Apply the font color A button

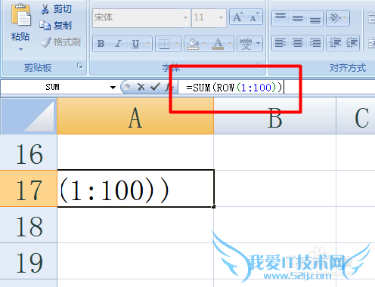point(218,44)
